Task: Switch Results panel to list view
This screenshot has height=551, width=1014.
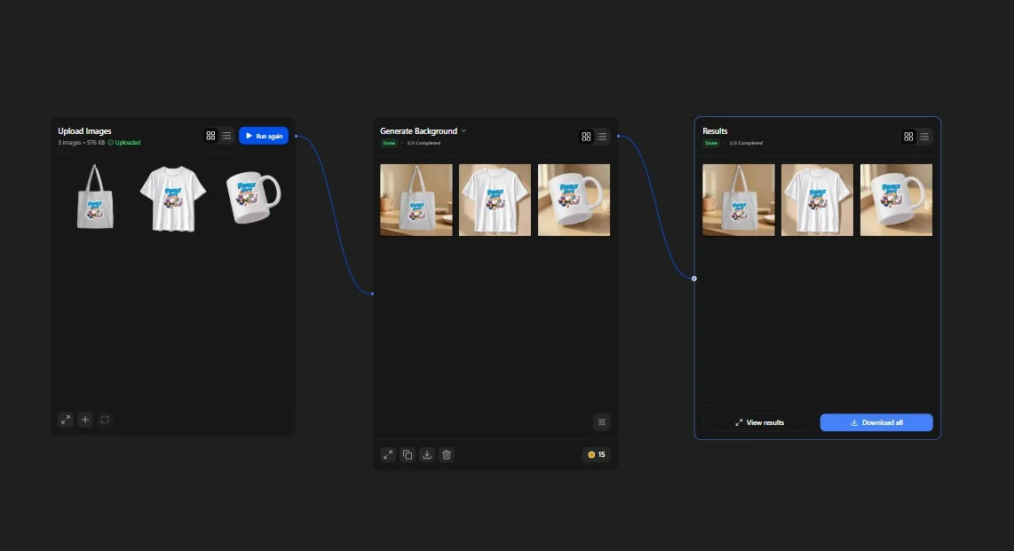Action: click(x=924, y=137)
